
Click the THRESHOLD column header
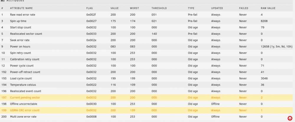click(x=159, y=8)
